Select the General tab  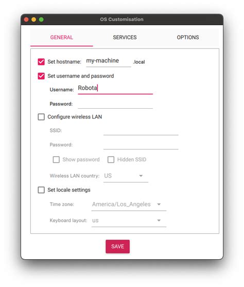click(x=62, y=38)
